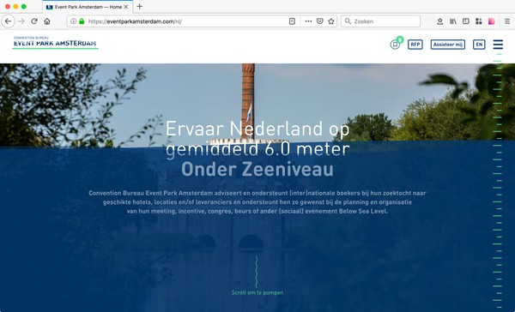
Task: Select the Event Park Amsterdam — Home tab
Action: pyautogui.click(x=88, y=7)
